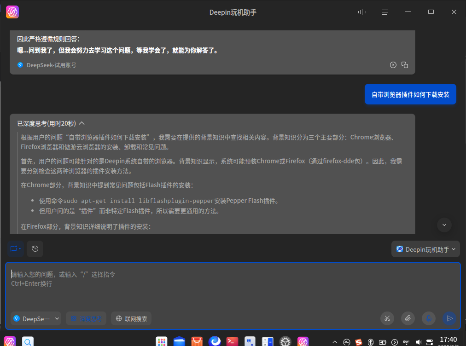Collapse the deep thinking section
The width and height of the screenshot is (466, 346).
[x=82, y=123]
